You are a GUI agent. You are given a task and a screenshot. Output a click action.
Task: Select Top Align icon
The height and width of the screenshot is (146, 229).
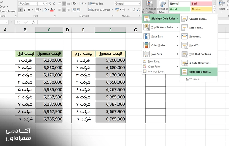pyautogui.click(x=60, y=3)
